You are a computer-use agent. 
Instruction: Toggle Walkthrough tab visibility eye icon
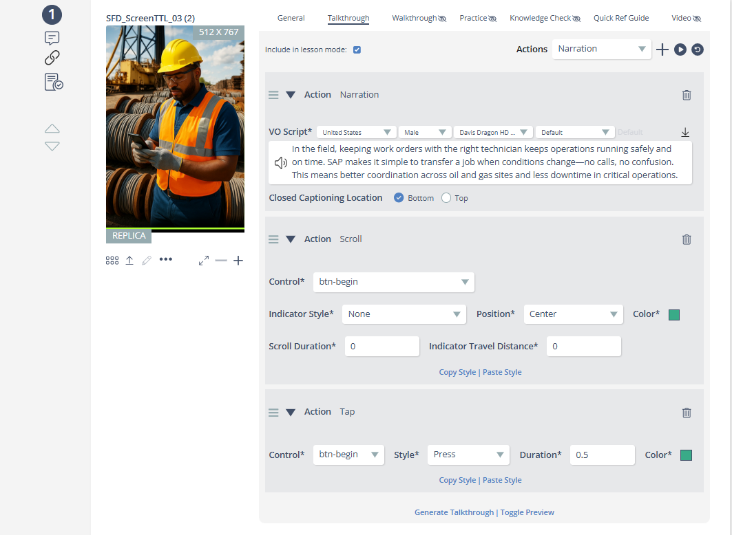coord(442,19)
